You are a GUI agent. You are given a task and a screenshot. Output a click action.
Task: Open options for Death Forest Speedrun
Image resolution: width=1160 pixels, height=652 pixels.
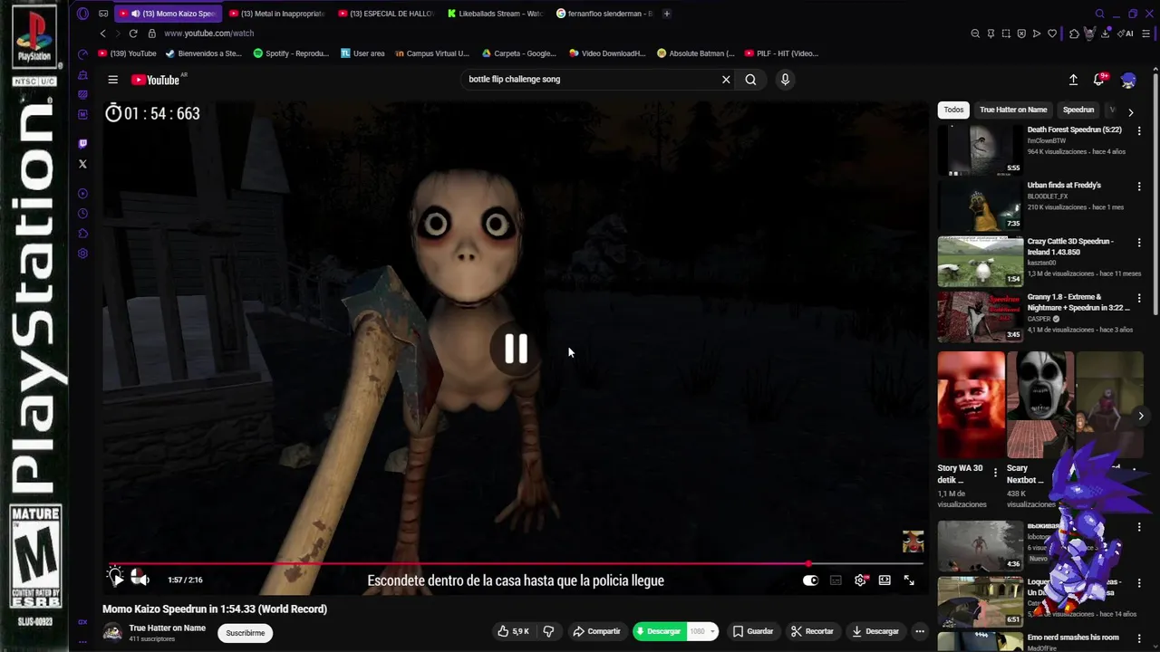(x=1139, y=130)
